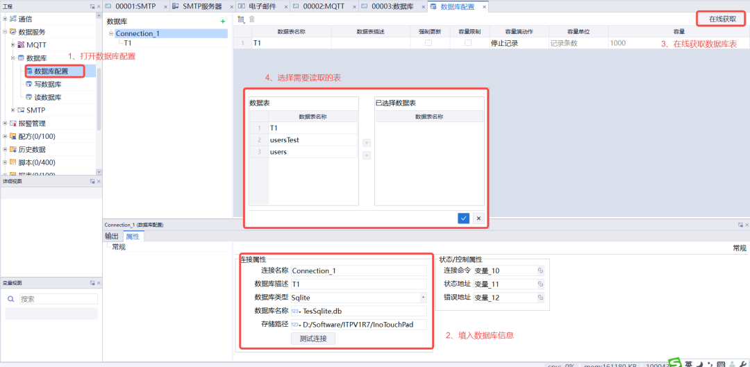Click the 通信 tree icon
This screenshot has height=367, width=750.
[x=13, y=19]
